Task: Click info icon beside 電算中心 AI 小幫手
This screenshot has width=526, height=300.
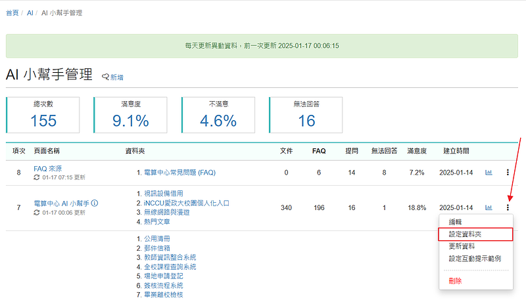Action: point(95,204)
